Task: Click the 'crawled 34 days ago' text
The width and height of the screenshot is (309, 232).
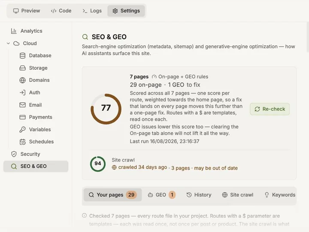Action: coord(142,167)
